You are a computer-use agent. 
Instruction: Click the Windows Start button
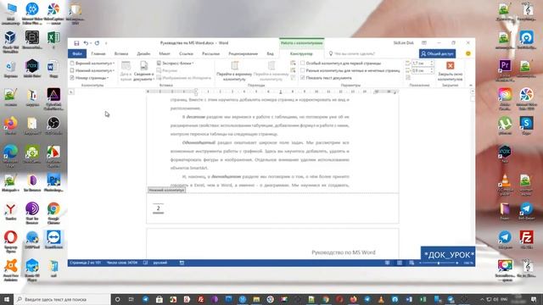tap(7, 299)
